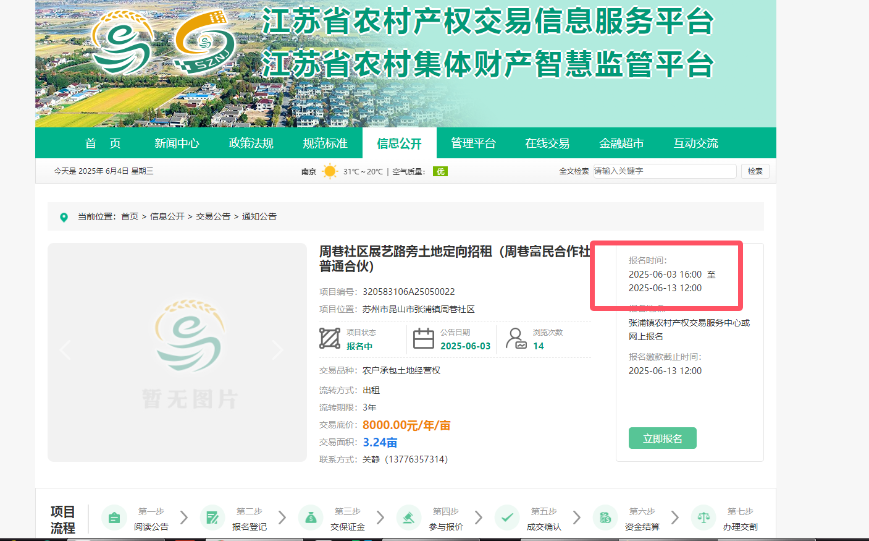Open the 信息公开 navigation tab

399,143
